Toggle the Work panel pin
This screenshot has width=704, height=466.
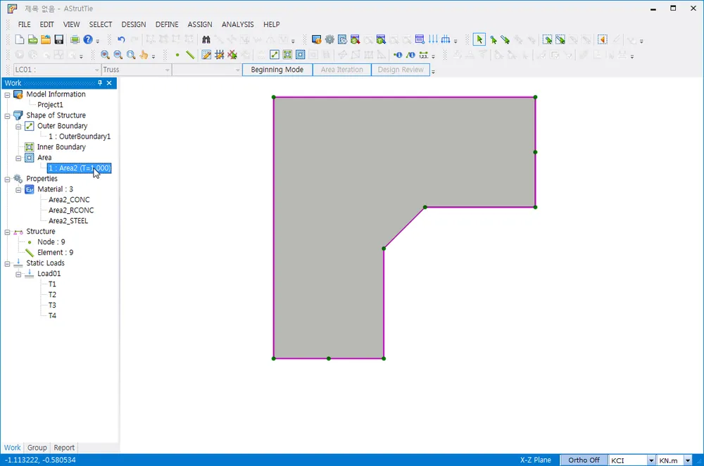100,83
